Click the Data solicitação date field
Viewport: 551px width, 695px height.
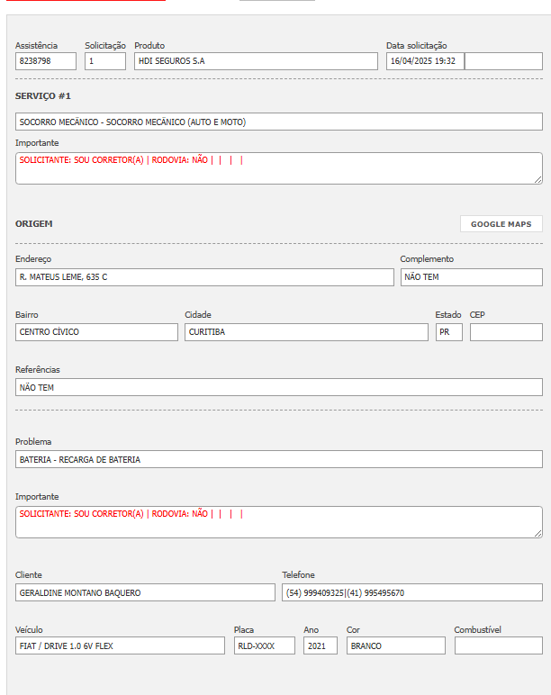(x=425, y=61)
